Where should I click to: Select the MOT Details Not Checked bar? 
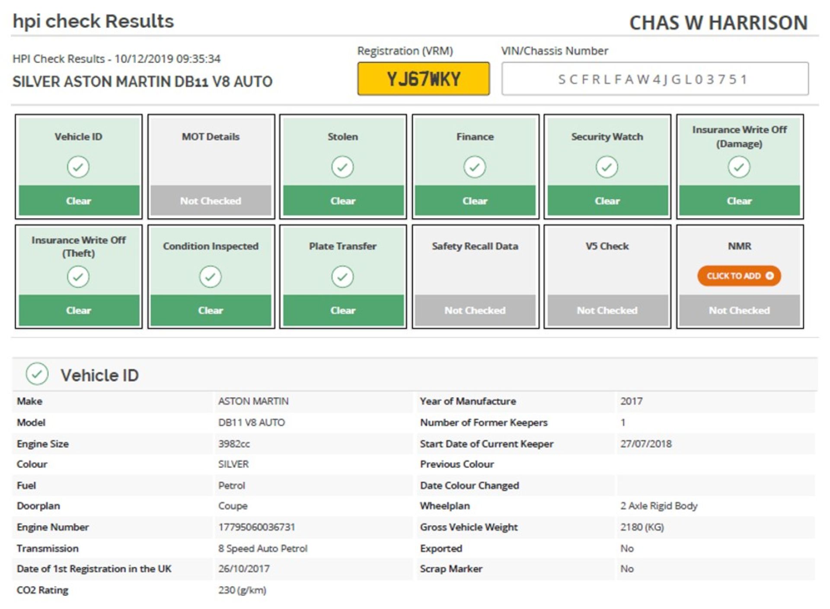tap(211, 200)
